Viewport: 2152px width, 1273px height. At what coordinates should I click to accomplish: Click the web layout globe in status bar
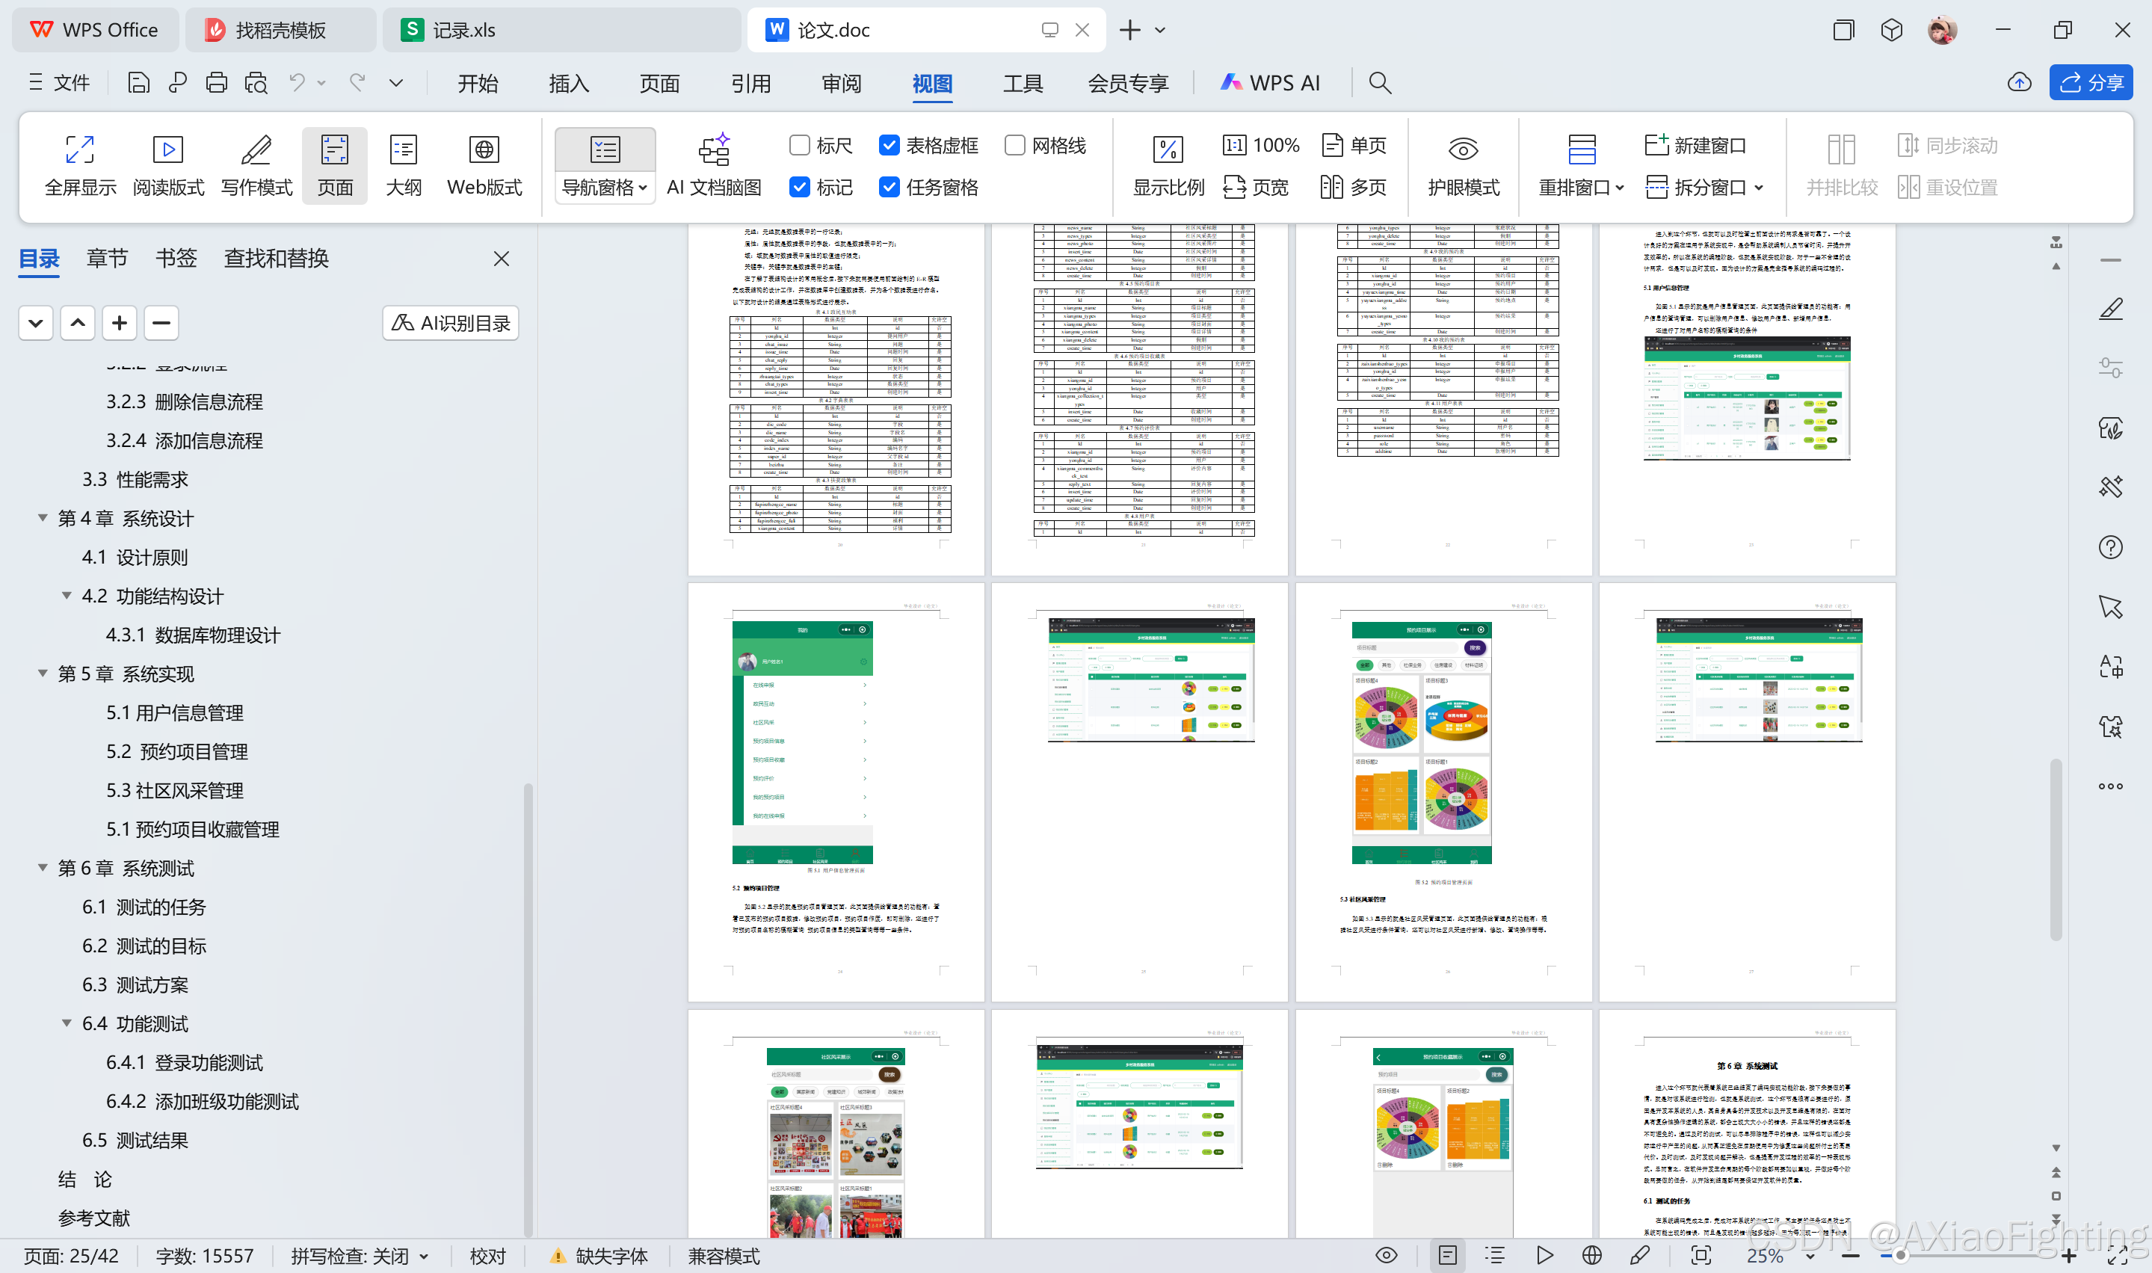pos(1592,1256)
